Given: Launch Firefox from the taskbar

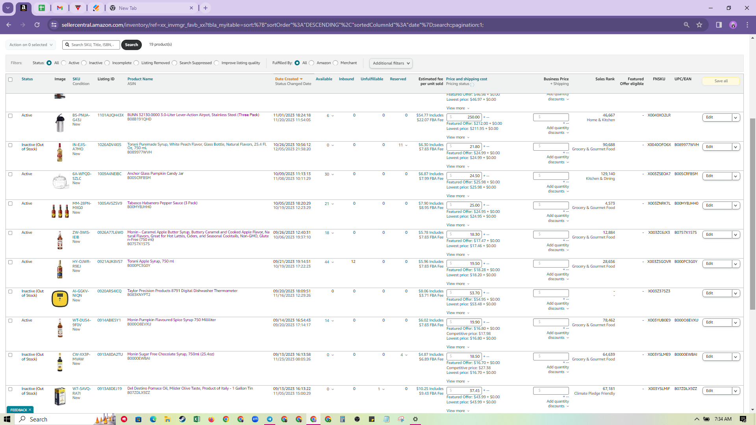Looking at the screenshot, I should point(211,419).
